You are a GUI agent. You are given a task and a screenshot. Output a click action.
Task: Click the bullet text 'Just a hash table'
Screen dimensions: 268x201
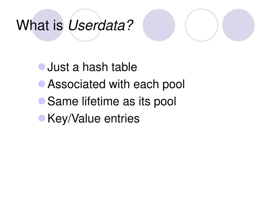(92, 67)
